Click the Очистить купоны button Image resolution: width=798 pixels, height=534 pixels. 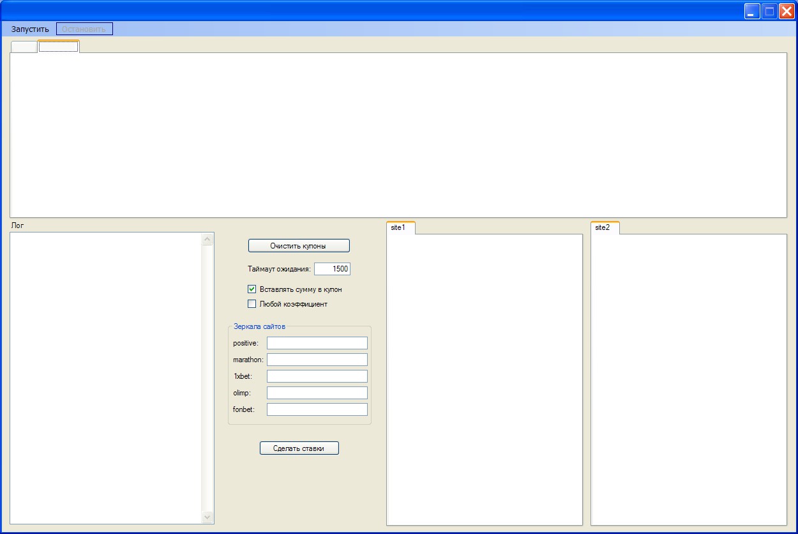click(299, 246)
